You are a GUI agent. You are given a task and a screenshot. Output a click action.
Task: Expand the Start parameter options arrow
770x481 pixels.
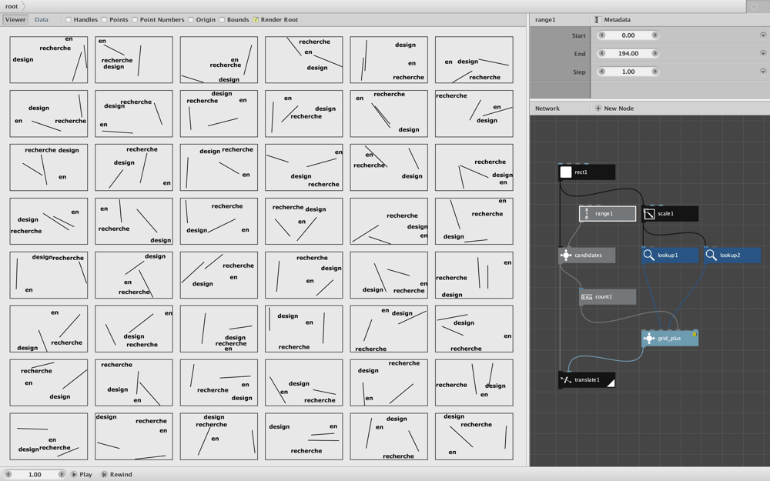click(x=762, y=35)
